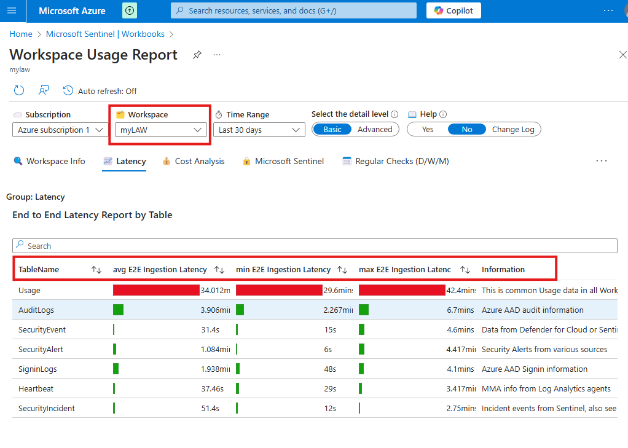628x448 pixels.
Task: Select the Usage table row name
Action: pos(29,291)
